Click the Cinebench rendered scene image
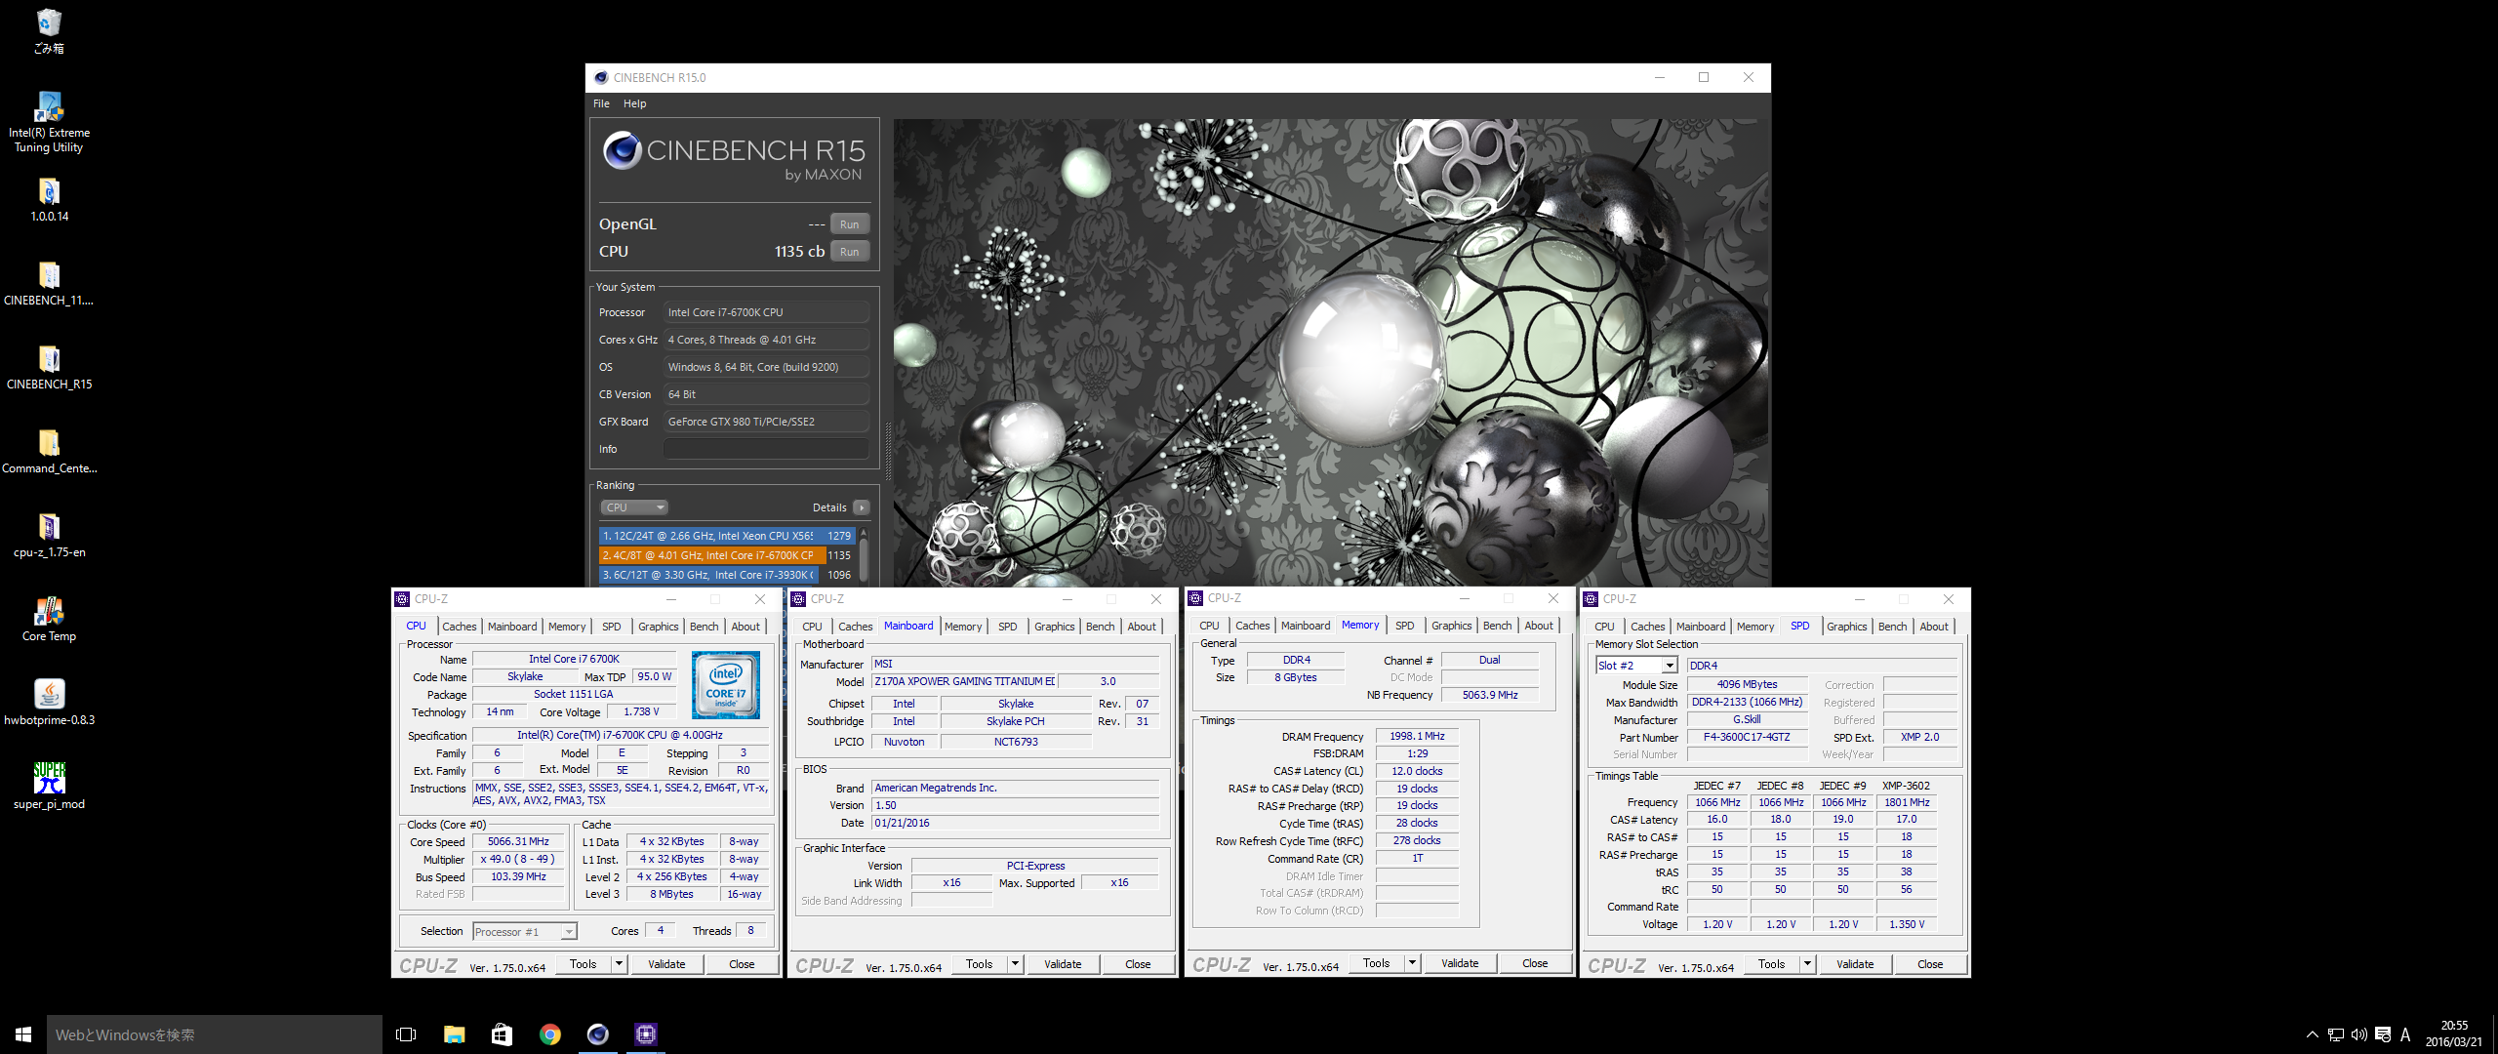Screen dimensions: 2498x1054 click(x=1331, y=351)
